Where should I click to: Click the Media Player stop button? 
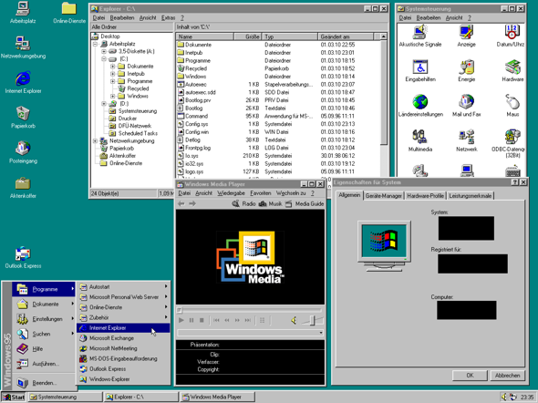coord(202,320)
